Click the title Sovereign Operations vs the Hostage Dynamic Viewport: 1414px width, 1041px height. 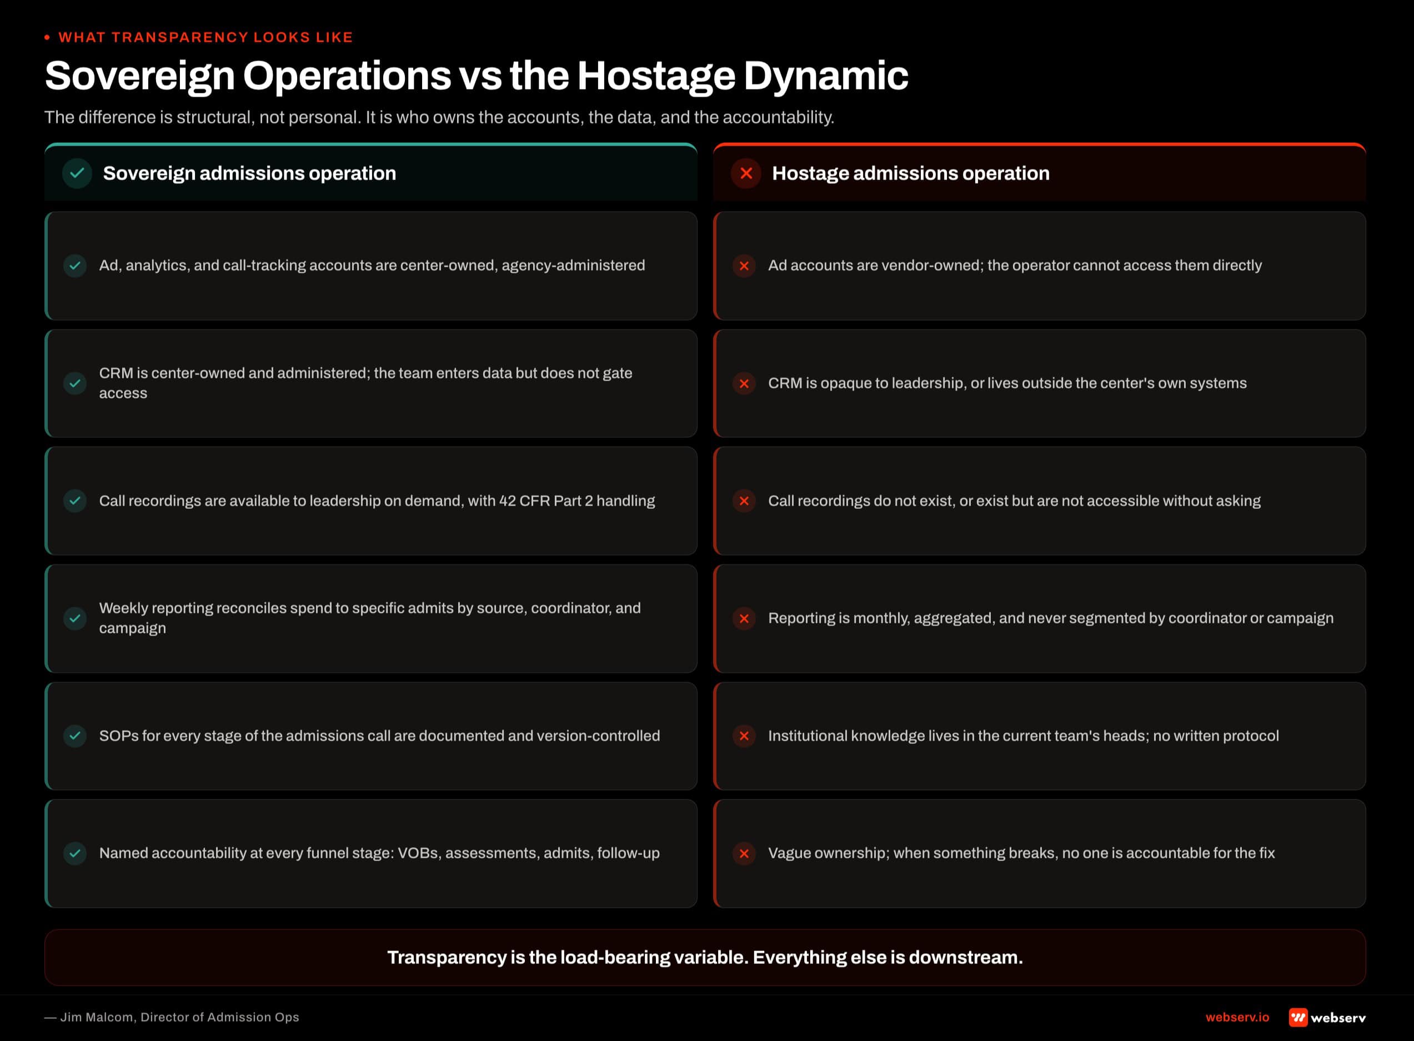point(476,76)
